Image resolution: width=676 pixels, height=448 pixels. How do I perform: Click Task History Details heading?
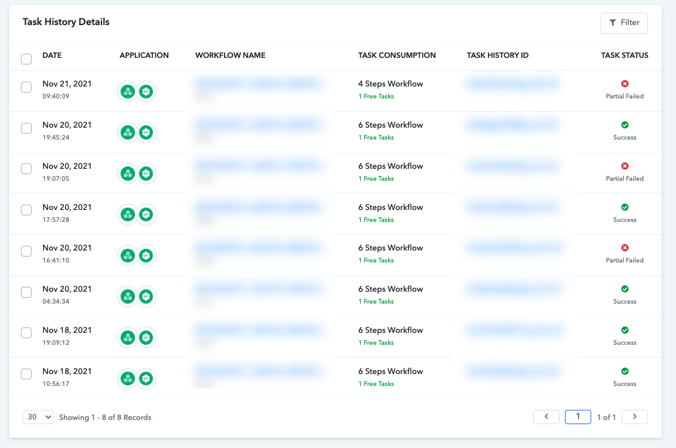pos(66,22)
